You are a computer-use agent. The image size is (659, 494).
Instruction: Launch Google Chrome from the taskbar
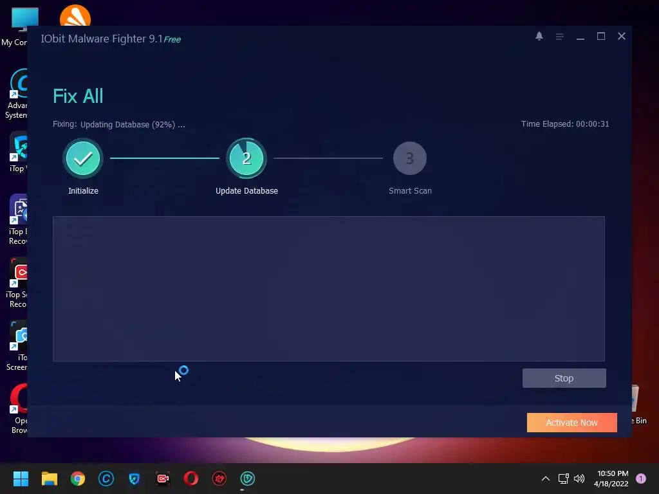tap(78, 479)
